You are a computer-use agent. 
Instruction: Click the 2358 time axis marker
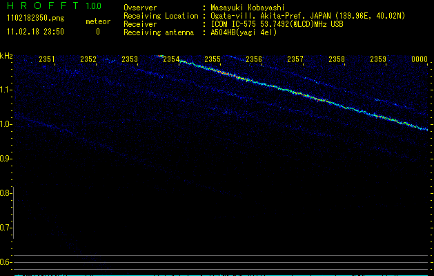tap(337, 59)
